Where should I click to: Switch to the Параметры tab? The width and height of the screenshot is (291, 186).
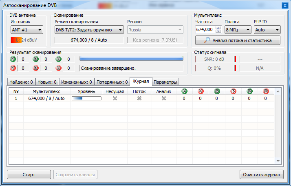(x=165, y=82)
